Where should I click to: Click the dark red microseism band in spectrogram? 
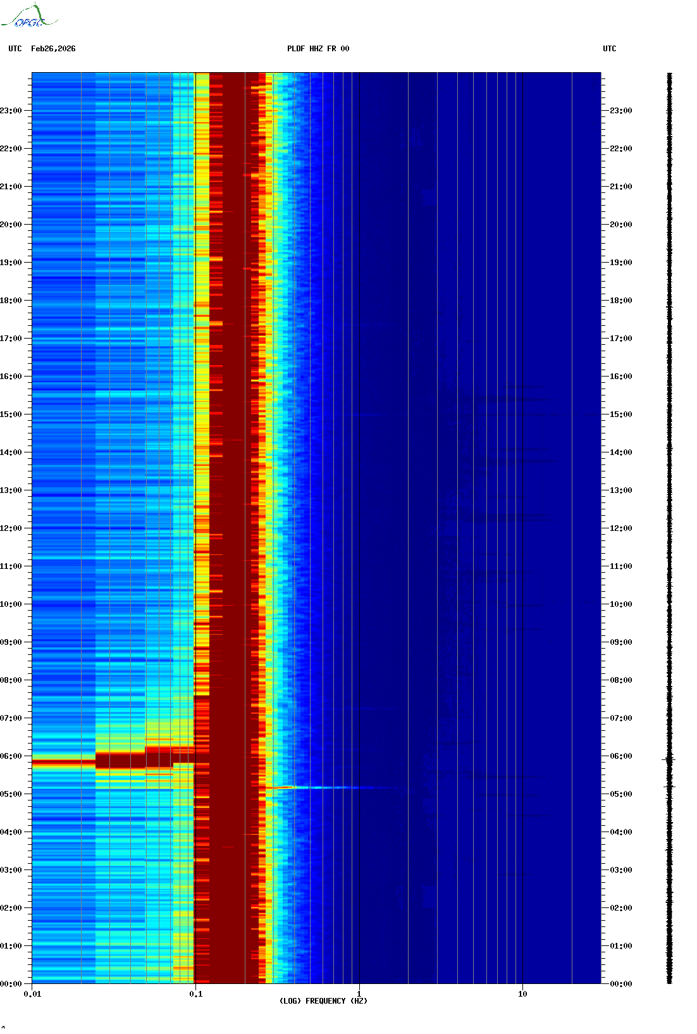[234, 528]
